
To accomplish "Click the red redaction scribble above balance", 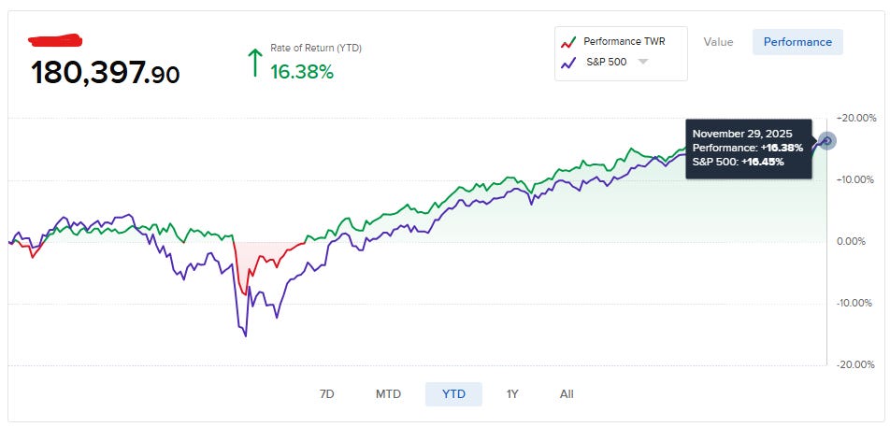I will point(55,40).
